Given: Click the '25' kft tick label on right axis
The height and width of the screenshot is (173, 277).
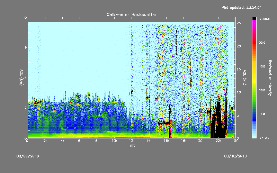Looking at the screenshot, I should click(239, 23).
